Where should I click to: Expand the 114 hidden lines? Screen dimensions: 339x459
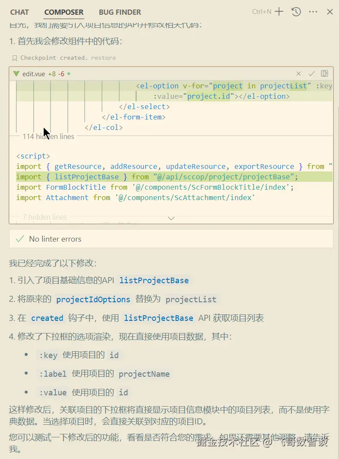click(x=48, y=136)
